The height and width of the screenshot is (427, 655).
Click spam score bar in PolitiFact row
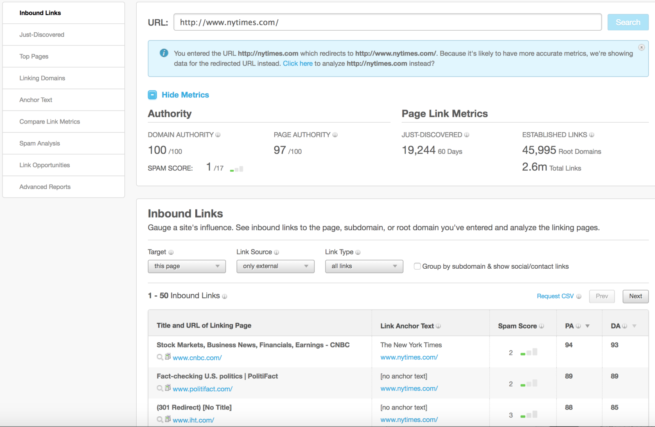tap(529, 383)
